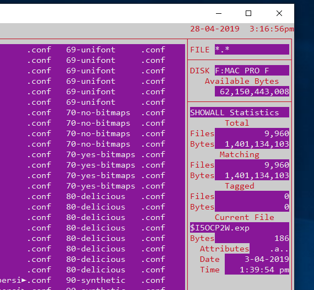Screen dimensions: 314x290
Task: Select the first 80-delicious .conf file
Action: tap(116, 196)
